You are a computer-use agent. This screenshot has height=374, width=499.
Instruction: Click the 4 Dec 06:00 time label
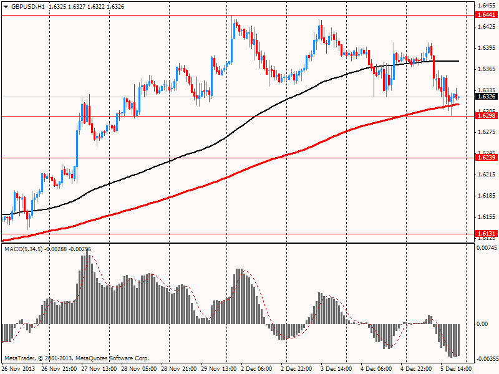click(x=376, y=369)
